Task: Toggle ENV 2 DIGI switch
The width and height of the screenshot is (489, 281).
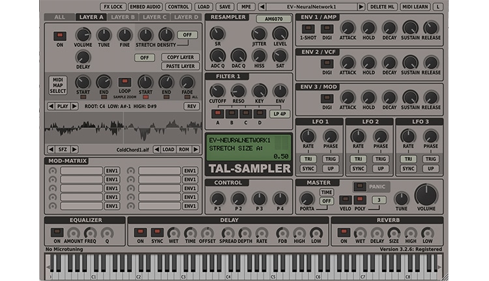Action: tap(327, 64)
